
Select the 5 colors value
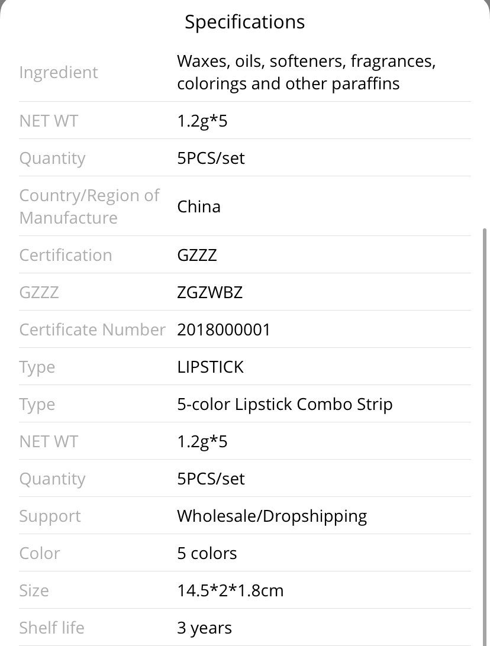[x=207, y=553]
